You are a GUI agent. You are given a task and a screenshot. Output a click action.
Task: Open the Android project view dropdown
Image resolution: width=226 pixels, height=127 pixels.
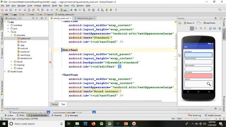pyautogui.click(x=13, y=18)
